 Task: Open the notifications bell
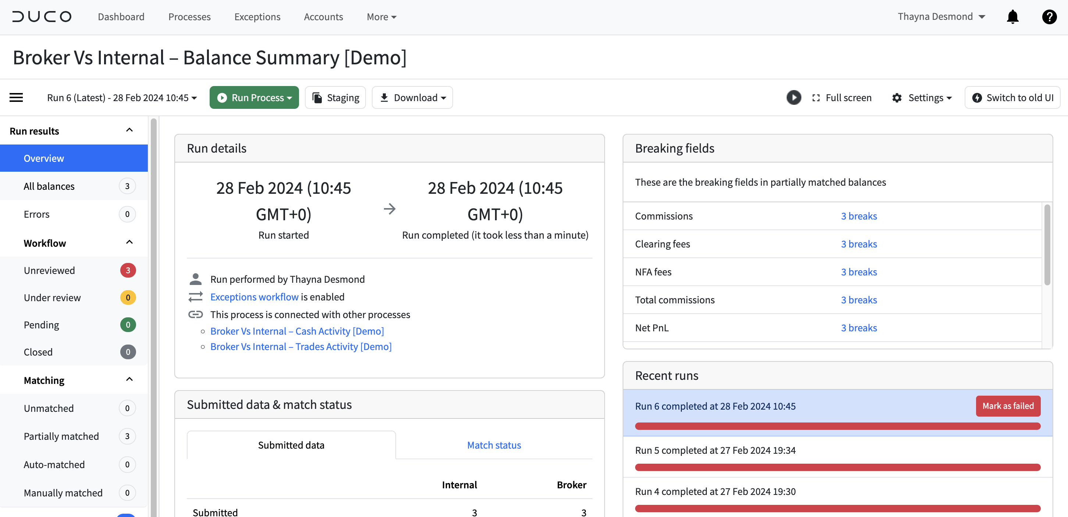1012,17
